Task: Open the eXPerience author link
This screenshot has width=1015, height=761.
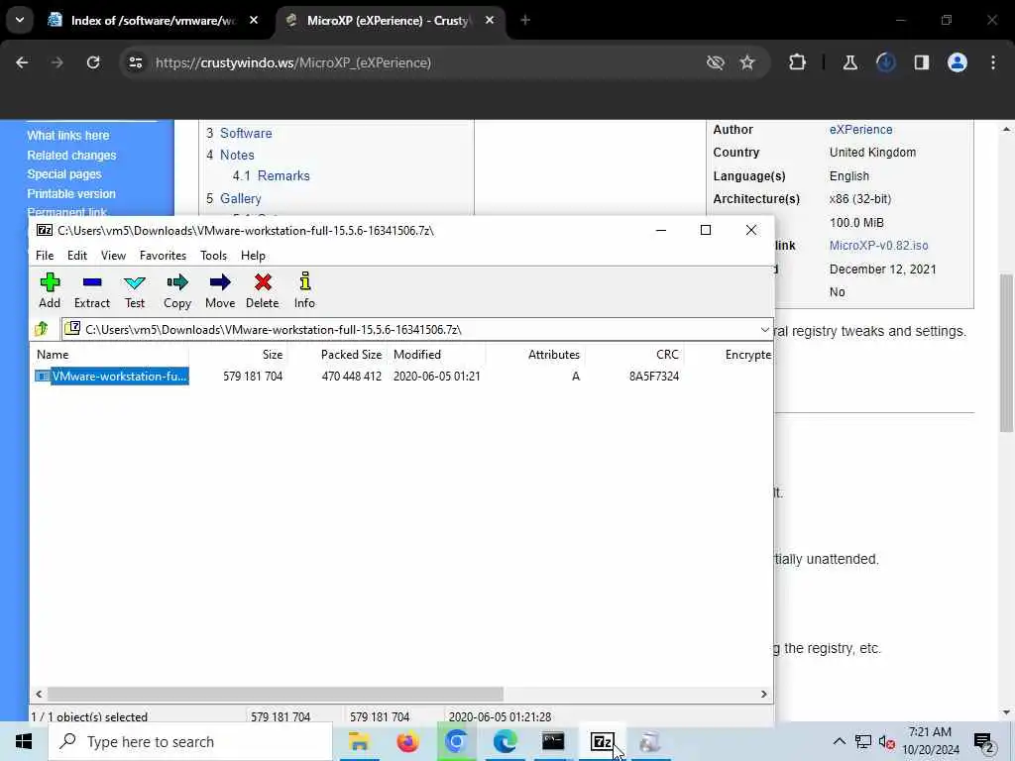Action: click(861, 130)
